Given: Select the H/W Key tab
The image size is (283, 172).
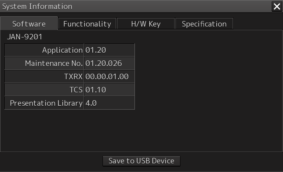Looking at the screenshot, I should point(146,24).
